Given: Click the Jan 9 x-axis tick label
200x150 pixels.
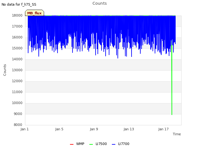Looking at the screenshot, I should [94, 129].
